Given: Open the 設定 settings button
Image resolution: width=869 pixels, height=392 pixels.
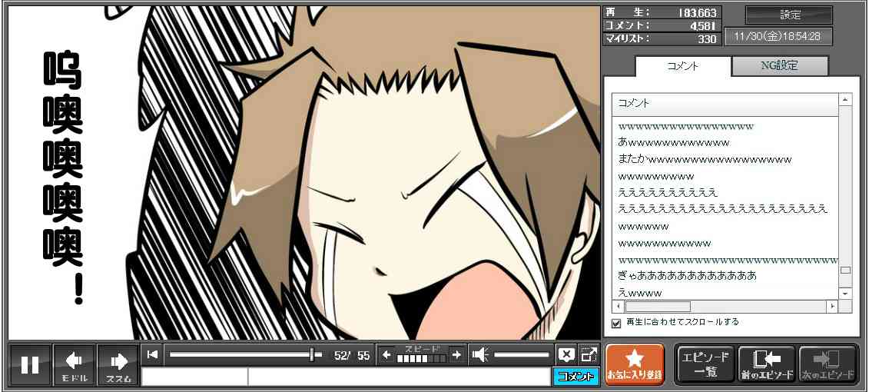Looking at the screenshot, I should (789, 15).
